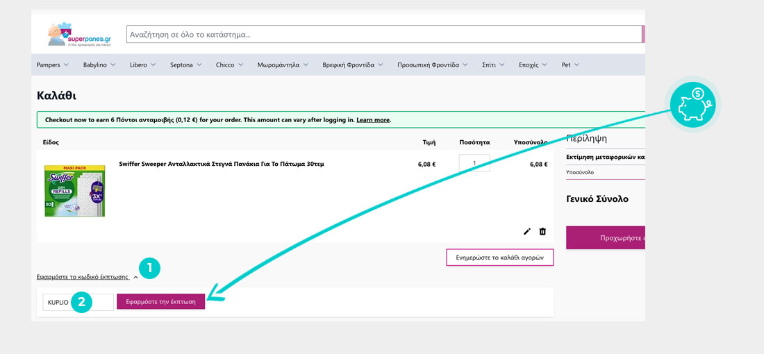Viewport: 764px width, 354px height.
Task: Click the Εφαρμόστε την έκπτωση button
Action: point(160,302)
